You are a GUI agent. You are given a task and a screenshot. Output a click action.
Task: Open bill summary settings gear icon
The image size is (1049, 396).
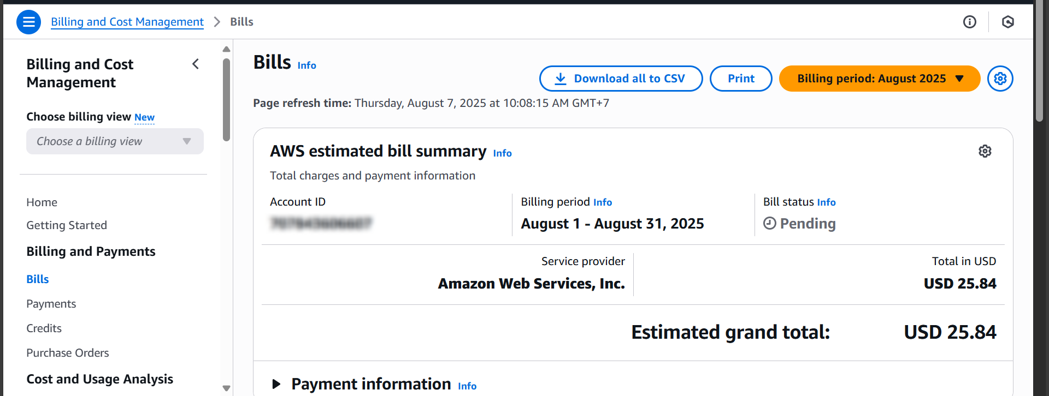[985, 151]
